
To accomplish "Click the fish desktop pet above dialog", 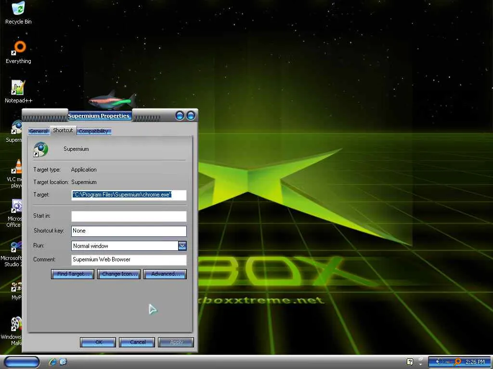I will coord(113,100).
